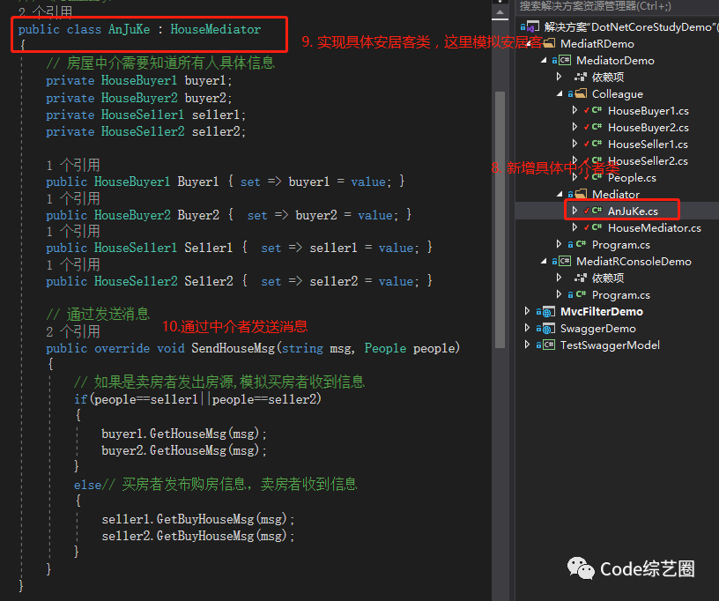
Task: Select the MediatRDemo solution folder
Action: 597,44
